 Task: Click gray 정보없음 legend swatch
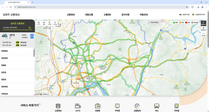tap(192, 23)
